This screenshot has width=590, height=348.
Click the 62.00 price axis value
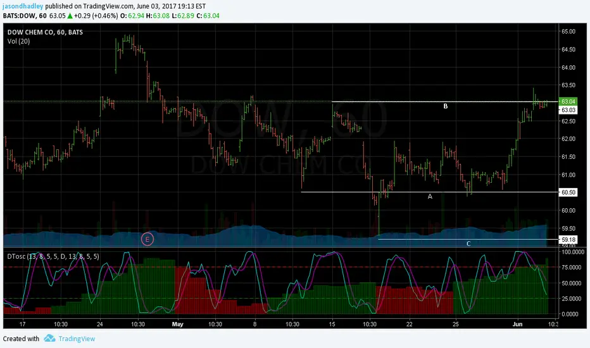tap(568, 139)
